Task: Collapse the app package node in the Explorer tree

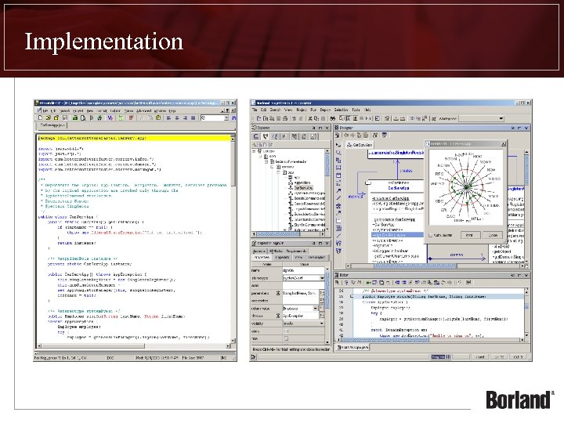Action: click(x=278, y=172)
